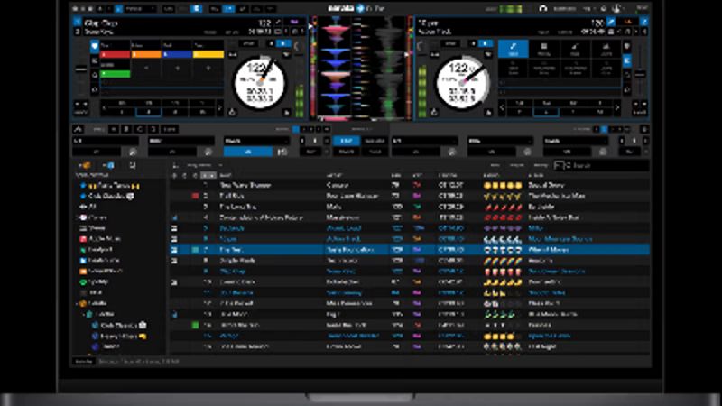Click the left deck virtual platter
The image size is (722, 406).
click(260, 83)
